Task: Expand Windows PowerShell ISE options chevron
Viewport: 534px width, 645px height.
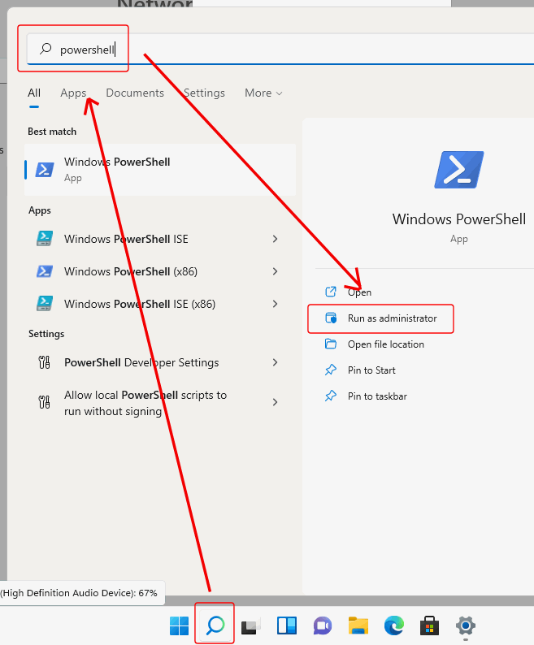Action: [275, 239]
